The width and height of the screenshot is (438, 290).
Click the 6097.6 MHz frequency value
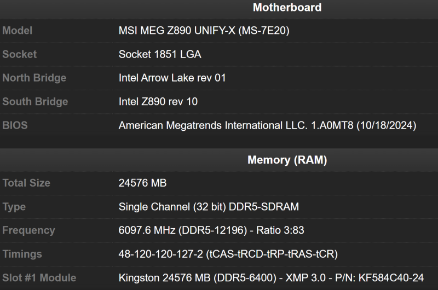click(x=211, y=230)
